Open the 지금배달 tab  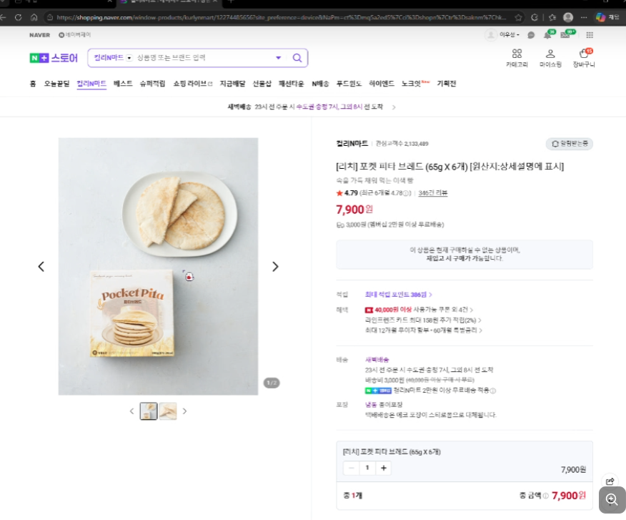pos(232,84)
